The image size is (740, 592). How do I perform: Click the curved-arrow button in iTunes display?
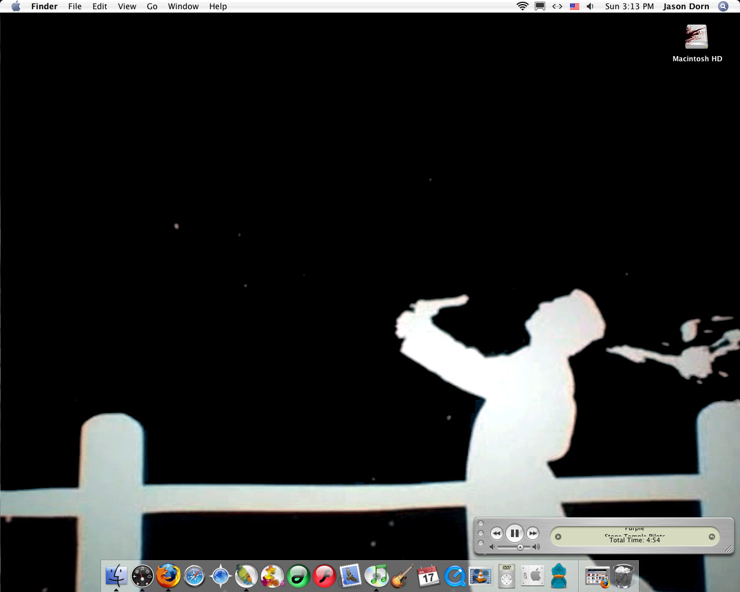coord(712,536)
